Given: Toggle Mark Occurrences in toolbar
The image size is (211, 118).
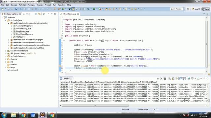Looking at the screenshot, I should click(73, 9).
